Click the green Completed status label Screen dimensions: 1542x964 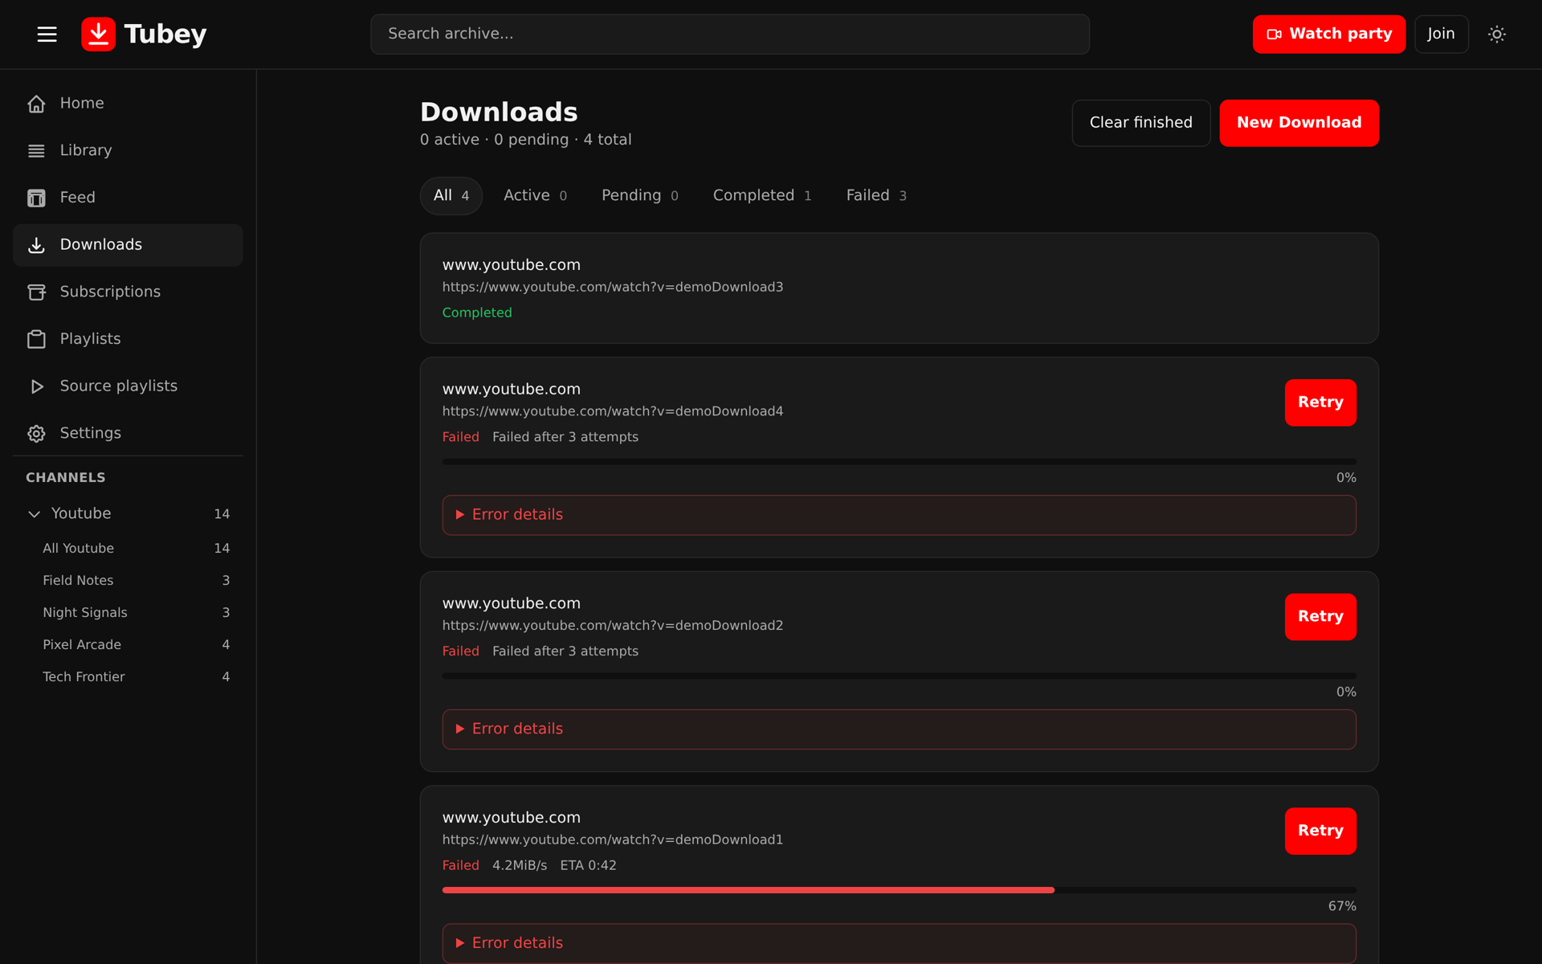[477, 313]
